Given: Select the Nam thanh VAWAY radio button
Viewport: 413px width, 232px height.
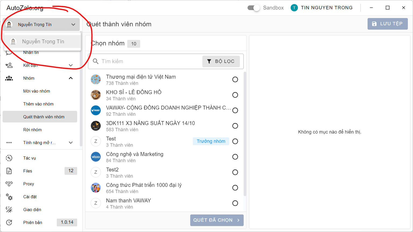Looking at the screenshot, I should pos(235,203).
